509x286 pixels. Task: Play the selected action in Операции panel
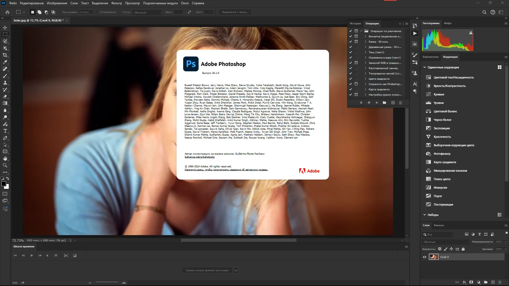[x=377, y=102]
